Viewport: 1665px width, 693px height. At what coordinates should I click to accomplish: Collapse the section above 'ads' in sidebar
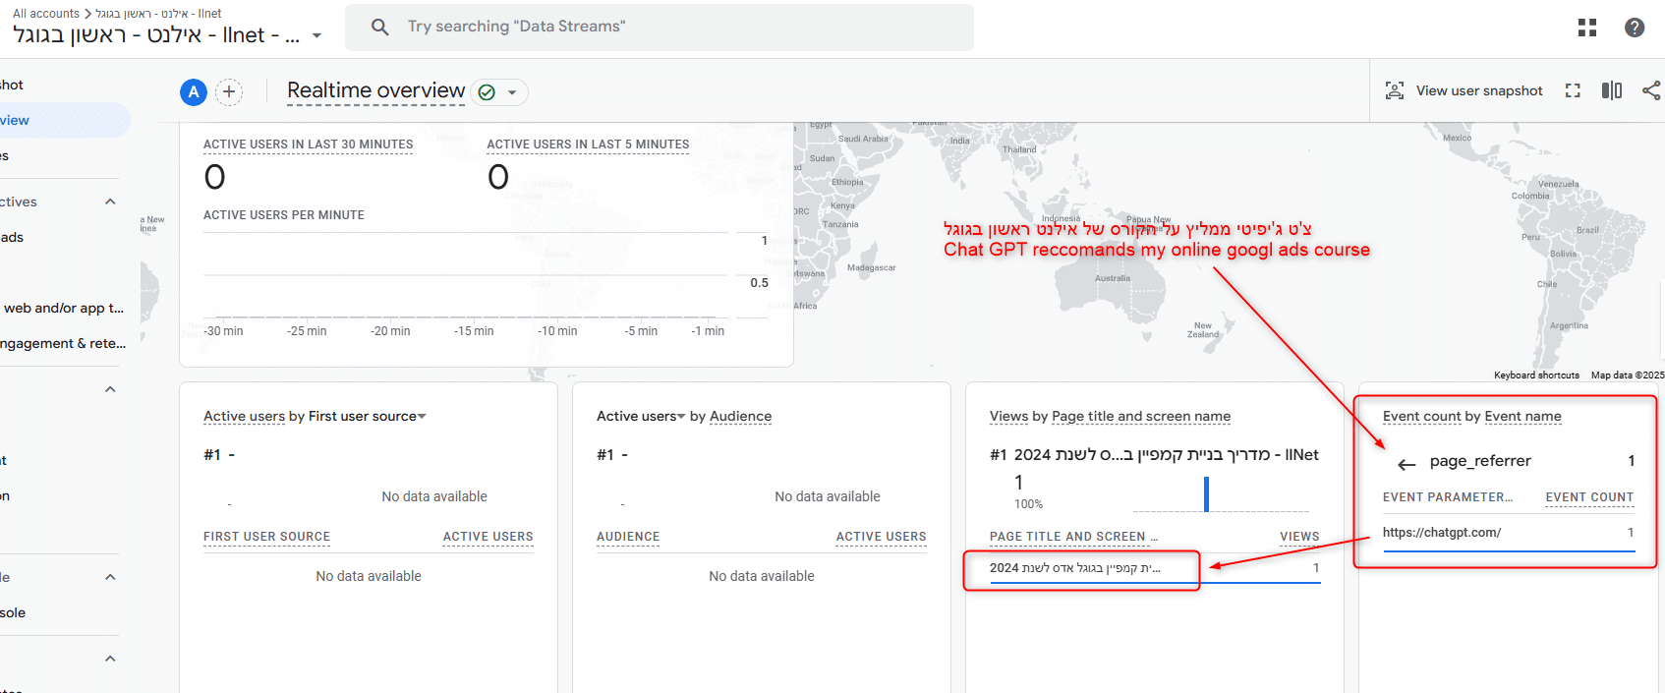click(x=110, y=202)
